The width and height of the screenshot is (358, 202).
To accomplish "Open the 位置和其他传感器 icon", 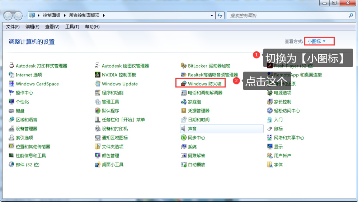I will pos(11,146).
